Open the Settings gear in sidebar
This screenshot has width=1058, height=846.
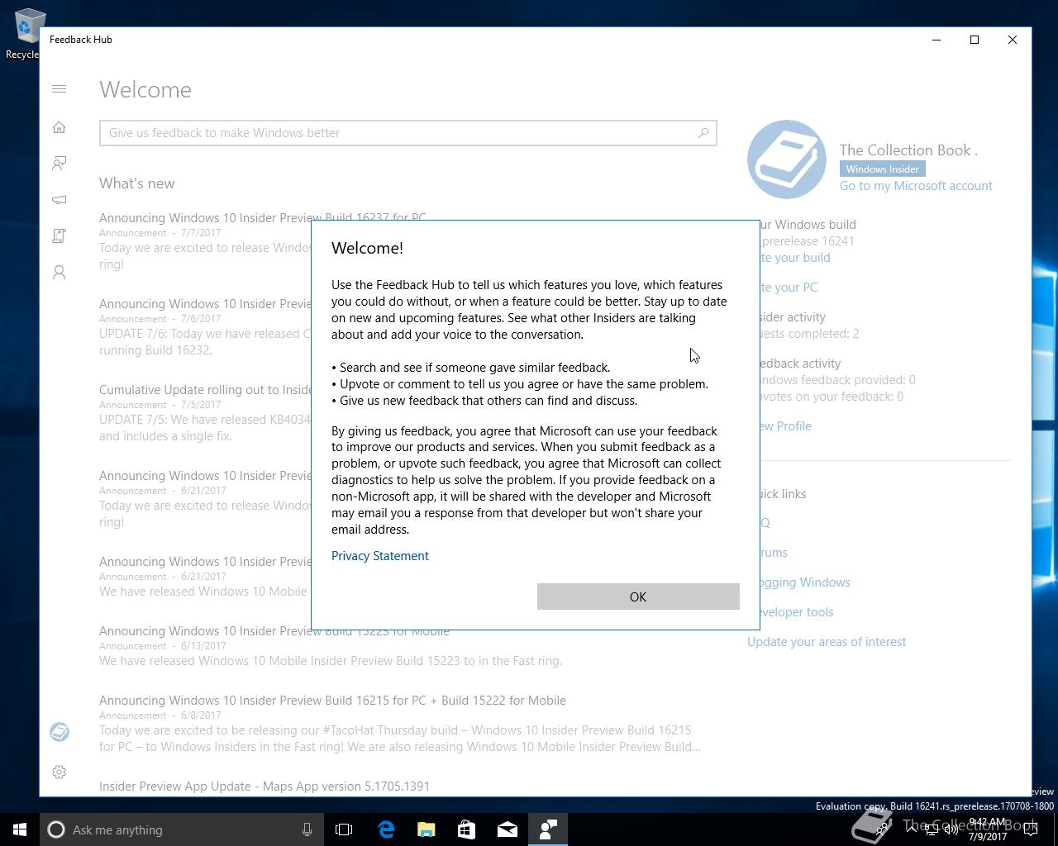[59, 772]
